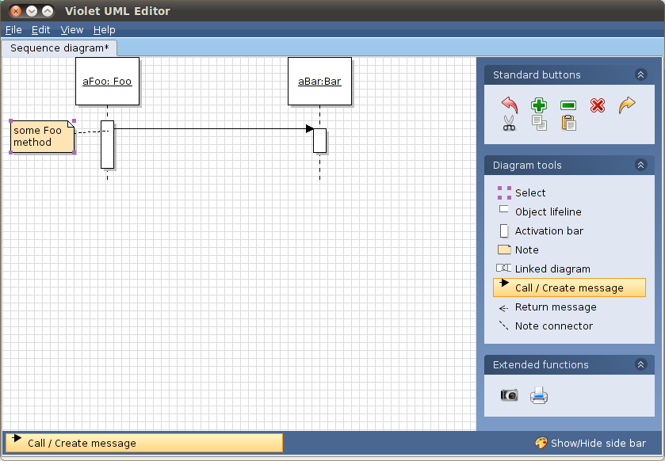Screen dimensions: 665x461
Task: Toggle Show/Hide side bar
Action: pyautogui.click(x=590, y=444)
